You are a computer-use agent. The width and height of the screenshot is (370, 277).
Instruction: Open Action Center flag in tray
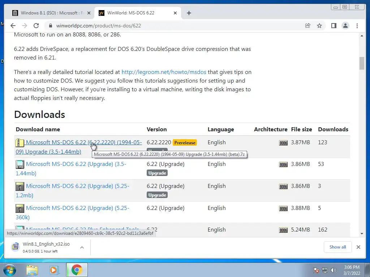coord(316,270)
